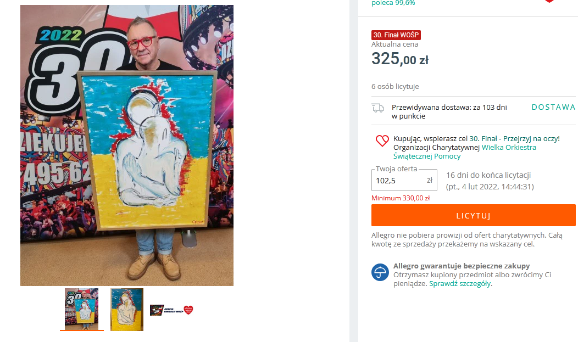The height and width of the screenshot is (342, 578).
Task: Click the Przewidywana dostawa delivery estimate text
Action: pyautogui.click(x=449, y=111)
